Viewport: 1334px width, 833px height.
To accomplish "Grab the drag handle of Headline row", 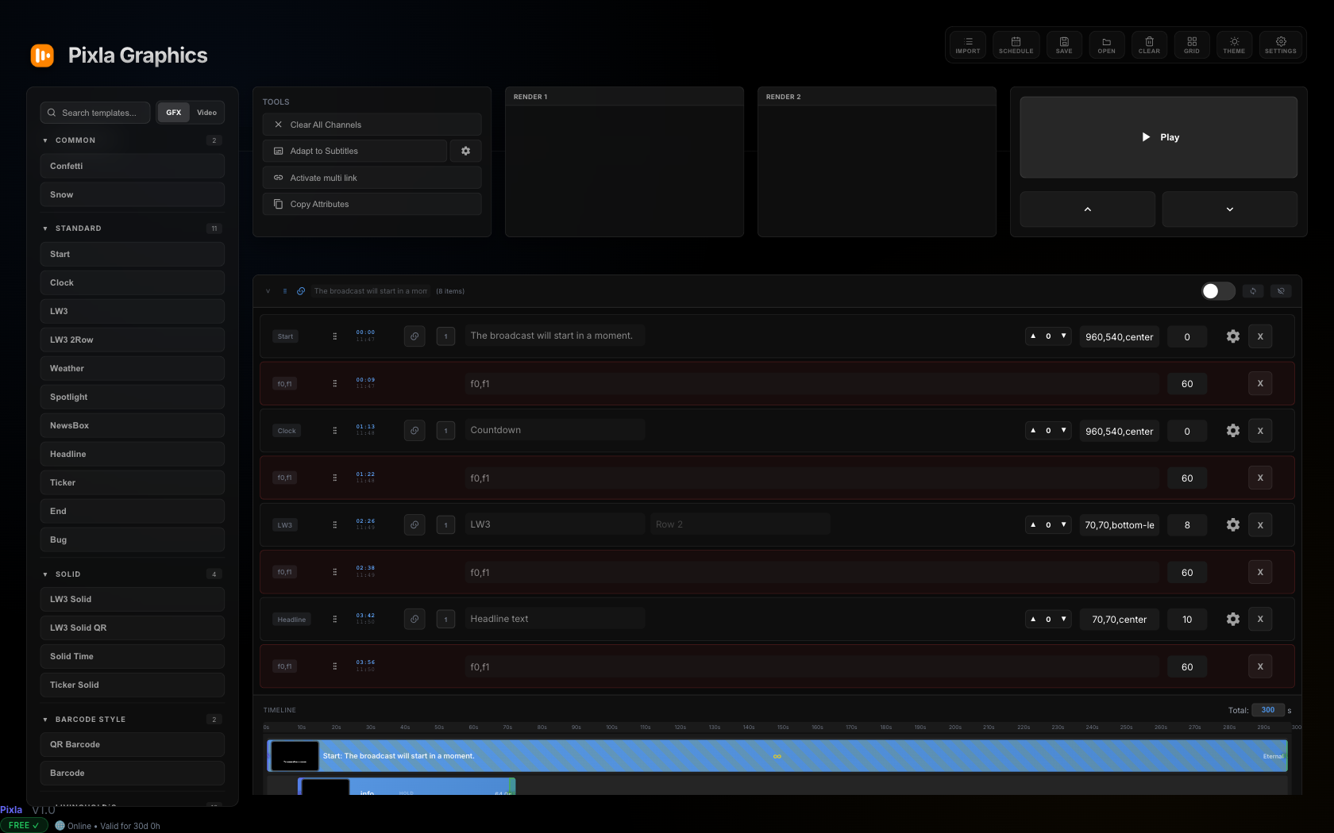I will coord(335,619).
